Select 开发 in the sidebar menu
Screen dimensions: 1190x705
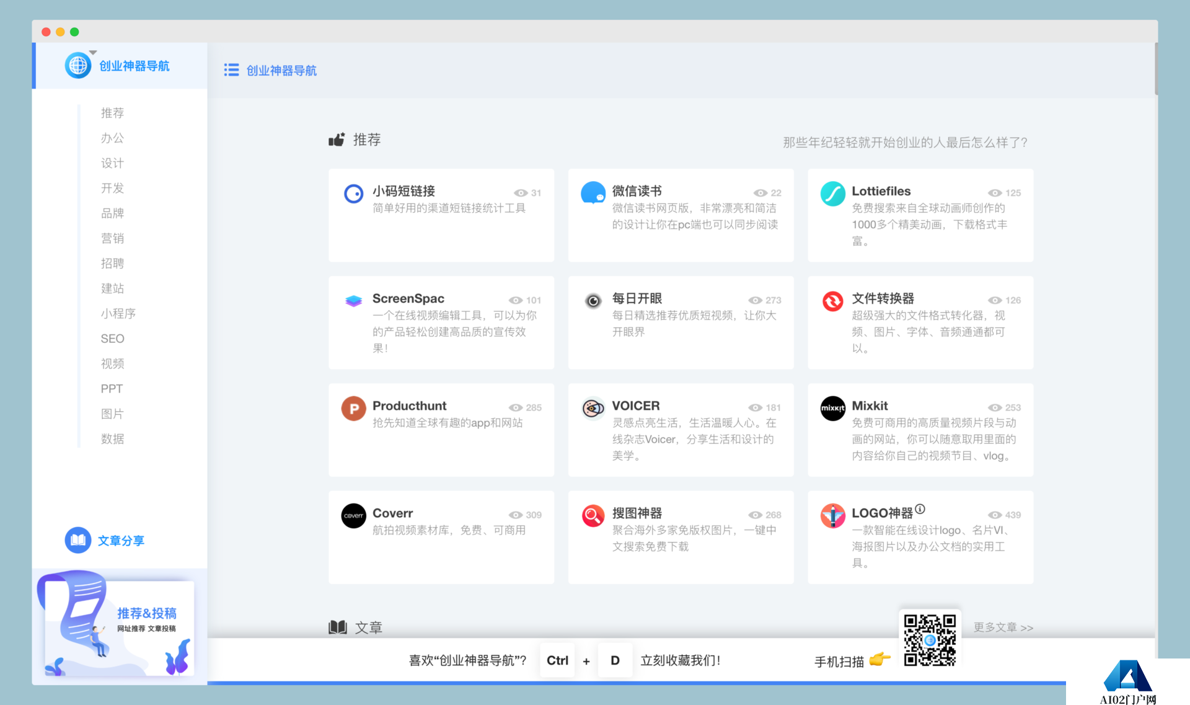click(112, 188)
